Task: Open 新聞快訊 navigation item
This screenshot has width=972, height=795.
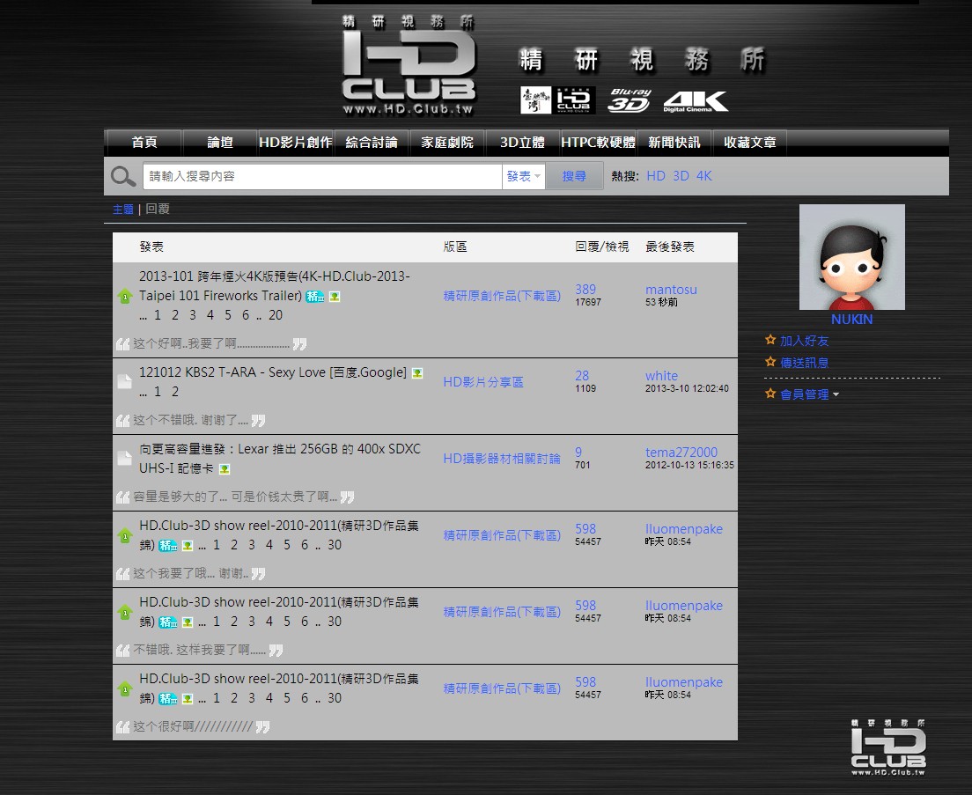Action: point(674,143)
